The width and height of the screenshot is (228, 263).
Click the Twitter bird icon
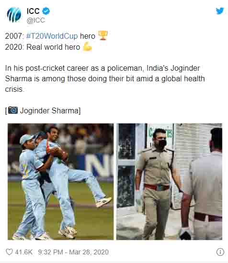pos(220,11)
